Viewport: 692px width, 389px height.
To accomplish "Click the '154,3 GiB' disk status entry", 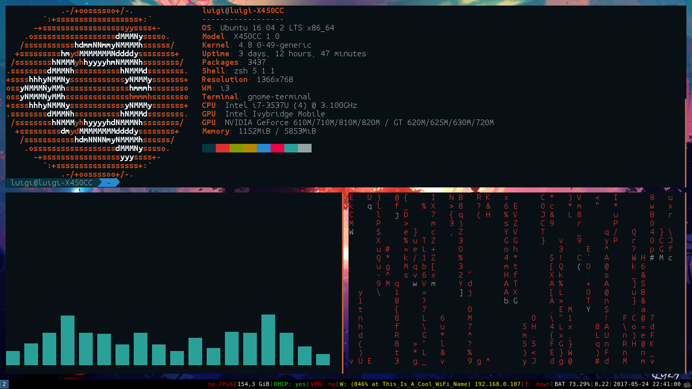I will point(254,384).
